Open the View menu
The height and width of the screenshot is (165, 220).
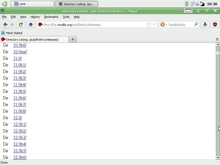[x=23, y=17]
